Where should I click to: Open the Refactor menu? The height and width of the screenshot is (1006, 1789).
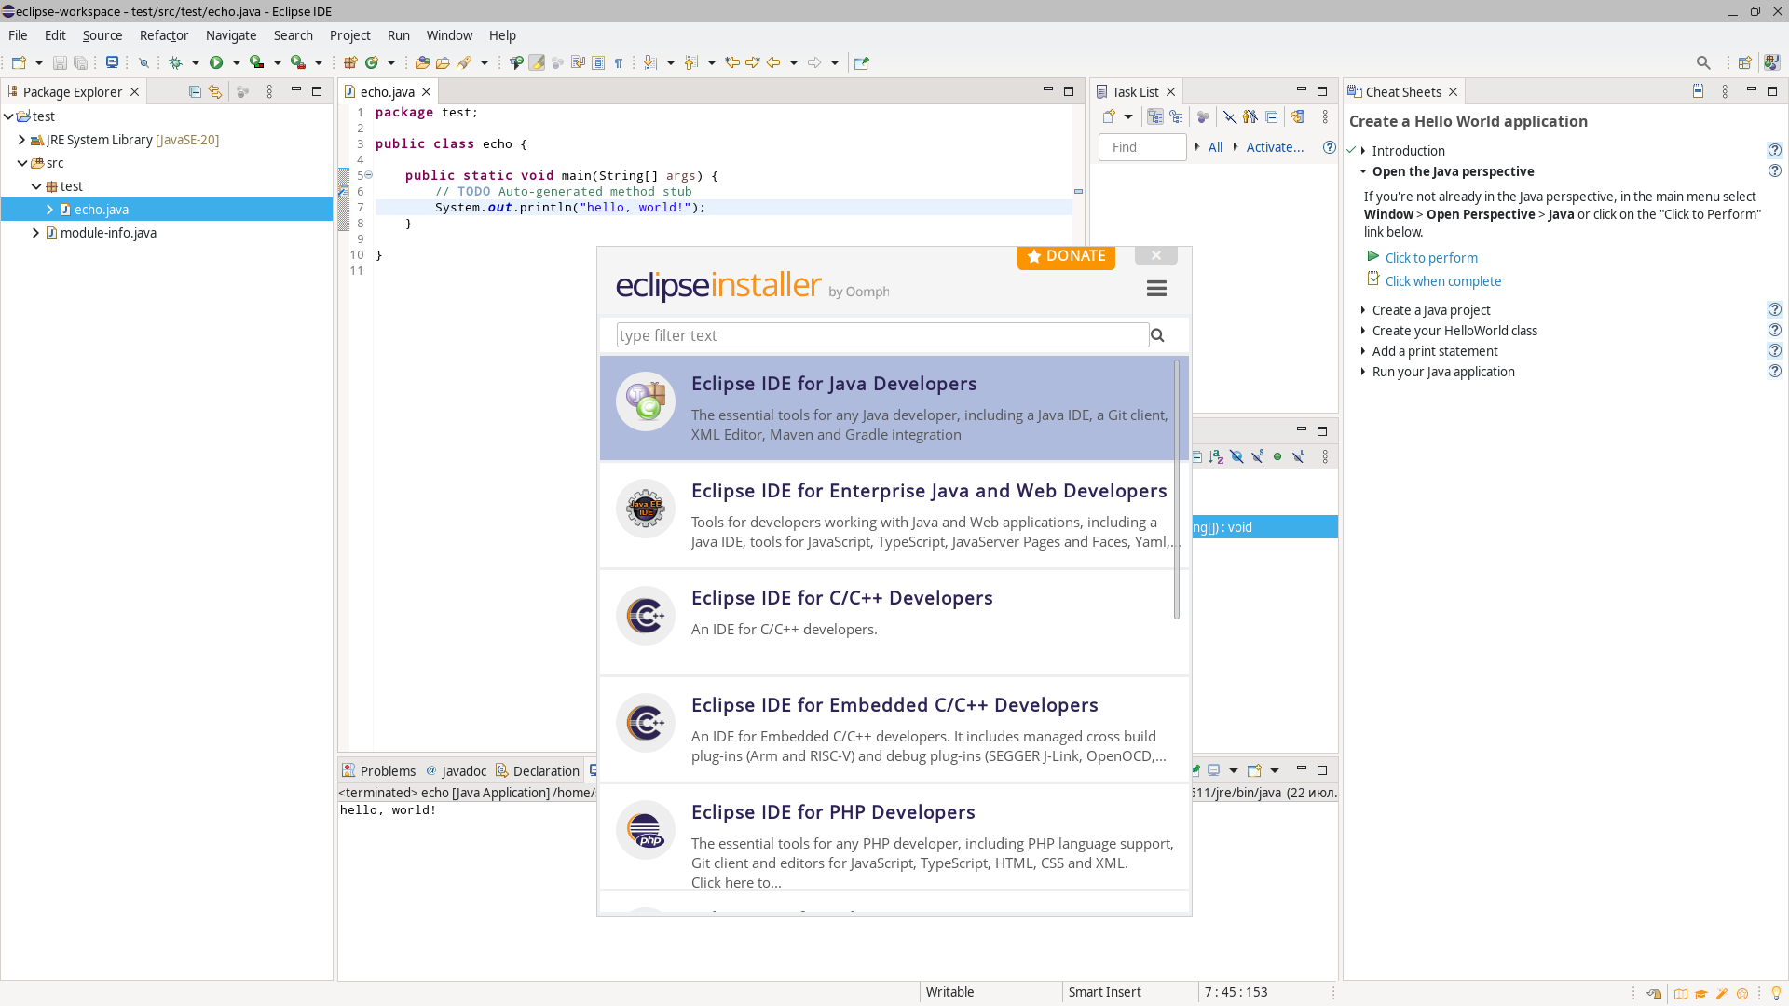tap(164, 35)
